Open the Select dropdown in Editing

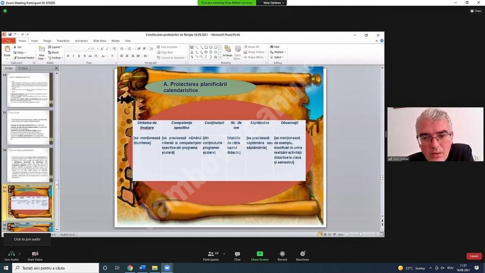click(x=277, y=57)
